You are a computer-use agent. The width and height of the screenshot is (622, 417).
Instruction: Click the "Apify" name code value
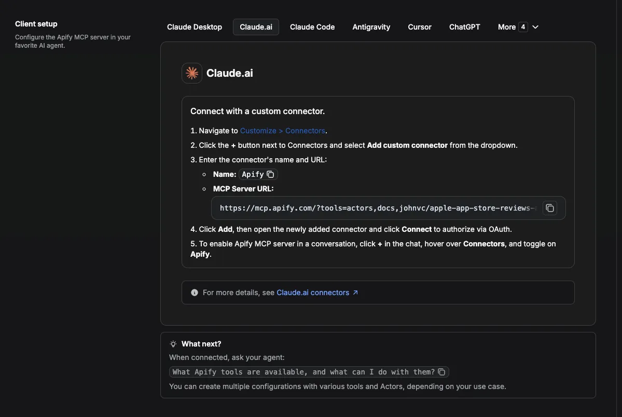pos(253,174)
